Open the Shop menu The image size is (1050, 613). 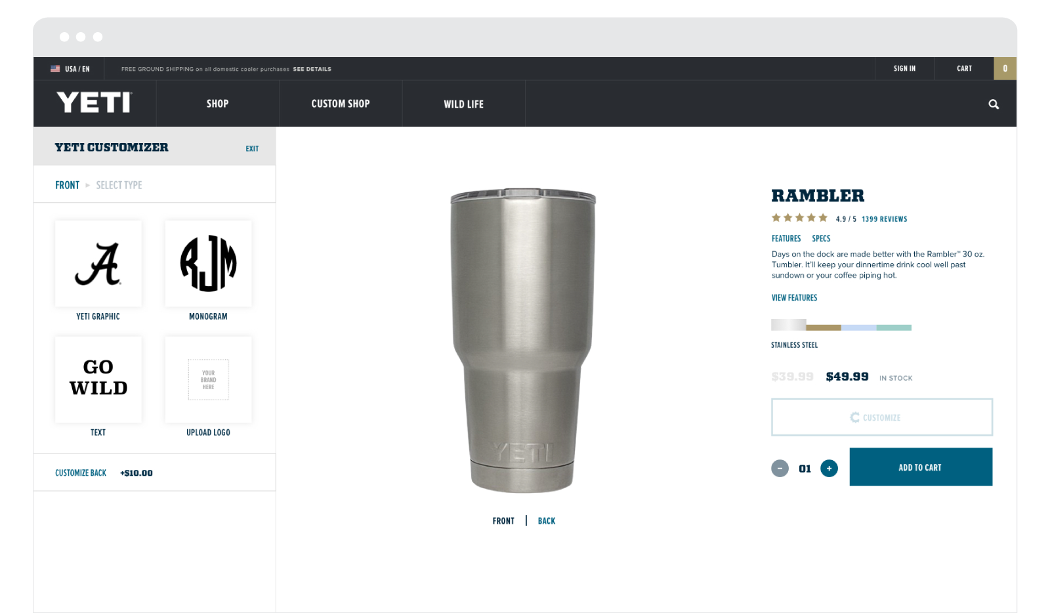[217, 104]
